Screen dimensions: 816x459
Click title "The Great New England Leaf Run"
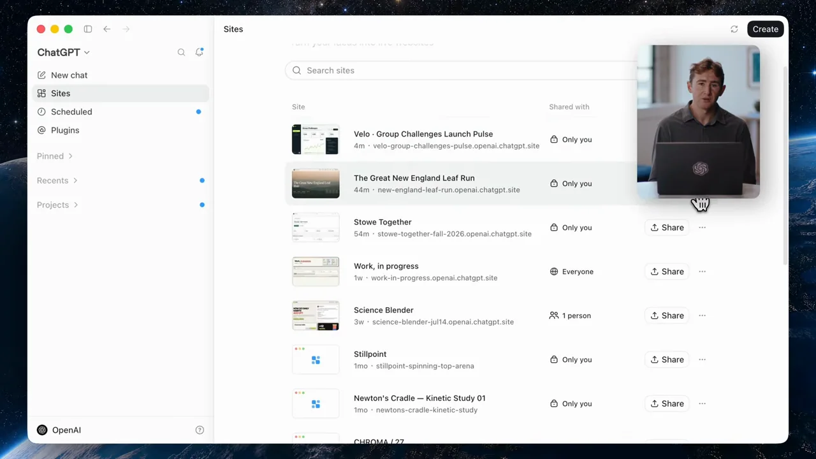(x=414, y=178)
